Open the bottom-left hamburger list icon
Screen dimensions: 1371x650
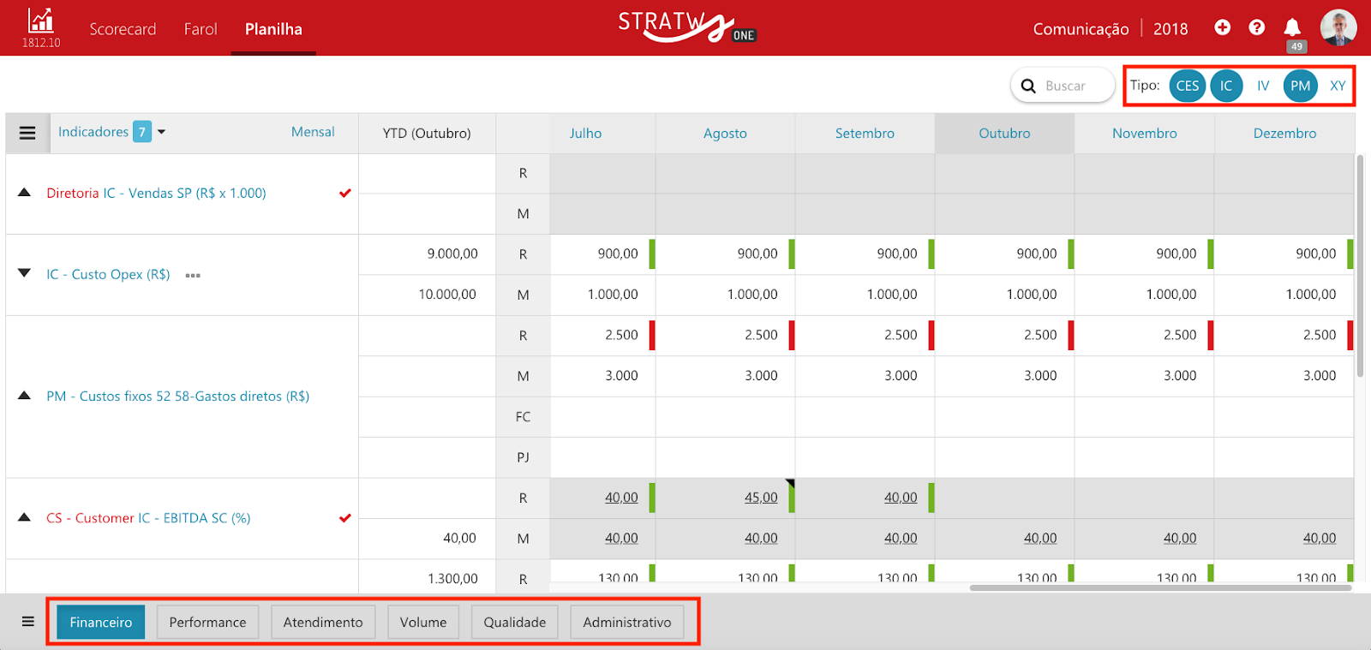tap(27, 622)
